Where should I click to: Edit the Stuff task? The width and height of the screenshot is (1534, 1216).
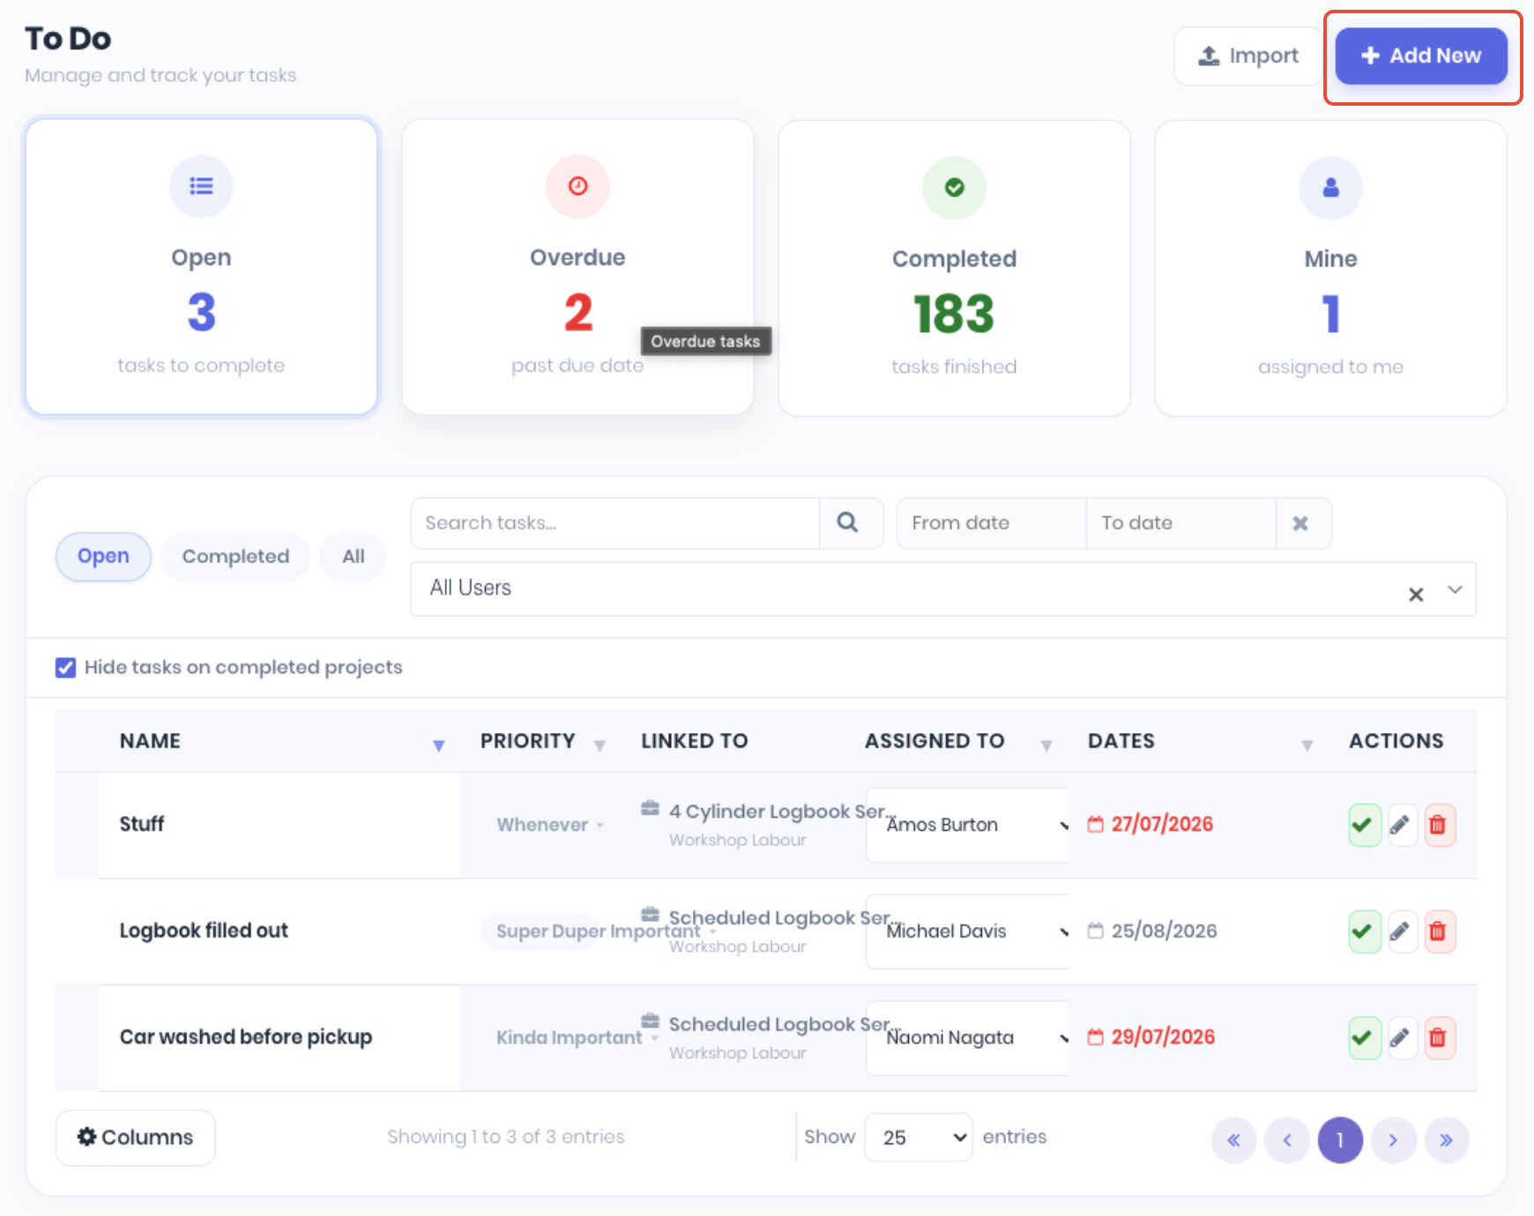coord(1401,825)
